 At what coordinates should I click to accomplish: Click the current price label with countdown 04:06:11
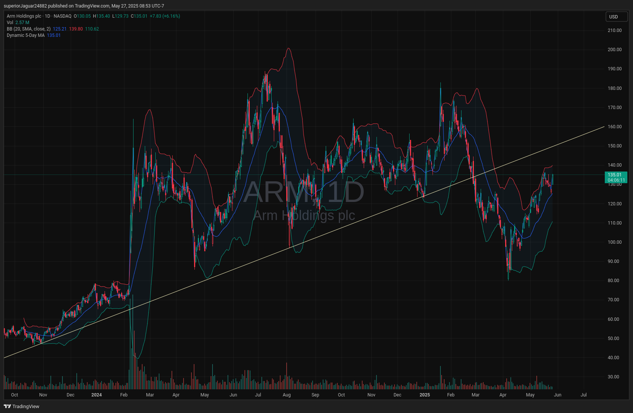click(x=616, y=178)
